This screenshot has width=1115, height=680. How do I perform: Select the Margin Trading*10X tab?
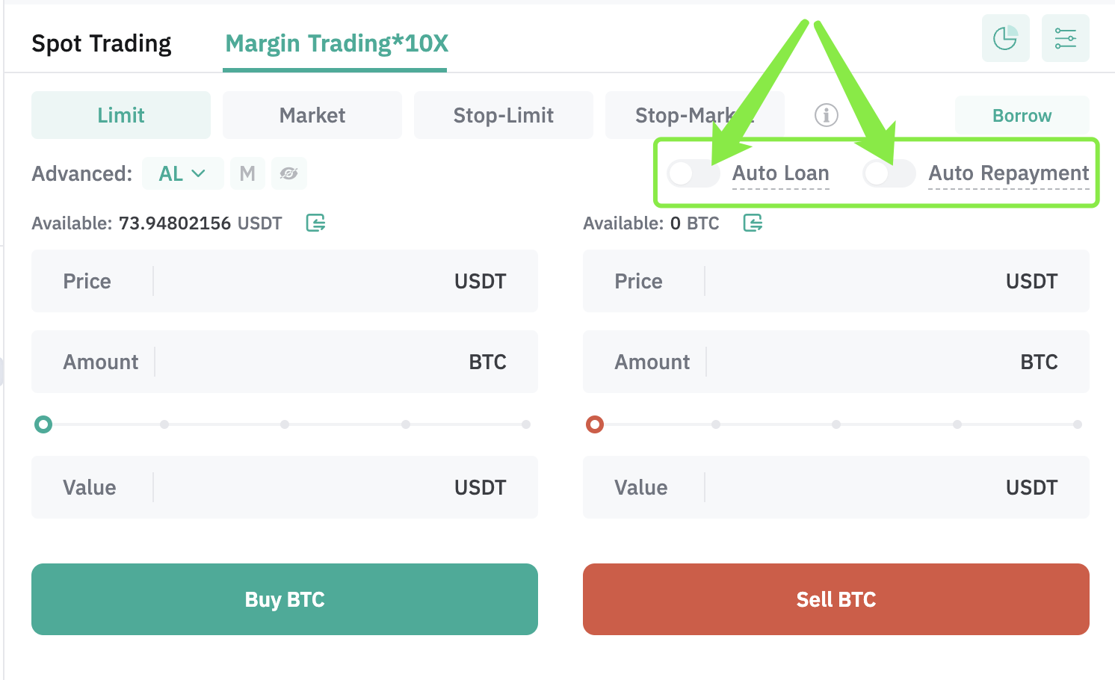[x=336, y=43]
